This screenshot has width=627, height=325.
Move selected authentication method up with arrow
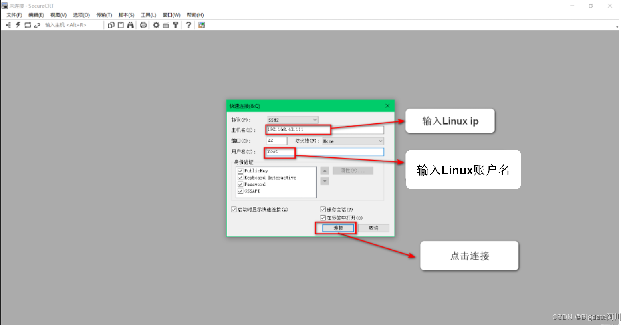[325, 171]
